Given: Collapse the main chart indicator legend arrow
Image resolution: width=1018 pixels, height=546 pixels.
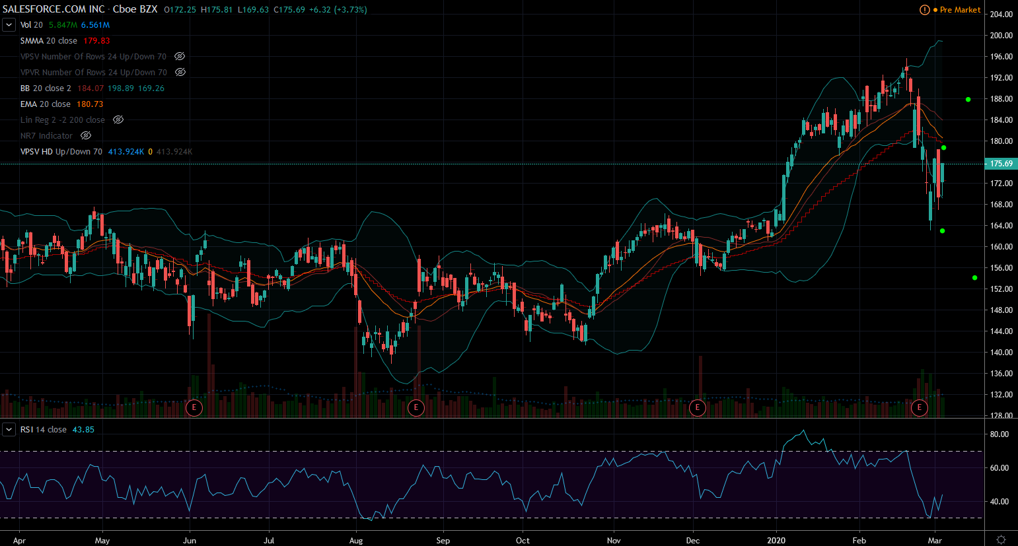Looking at the screenshot, I should (x=9, y=25).
